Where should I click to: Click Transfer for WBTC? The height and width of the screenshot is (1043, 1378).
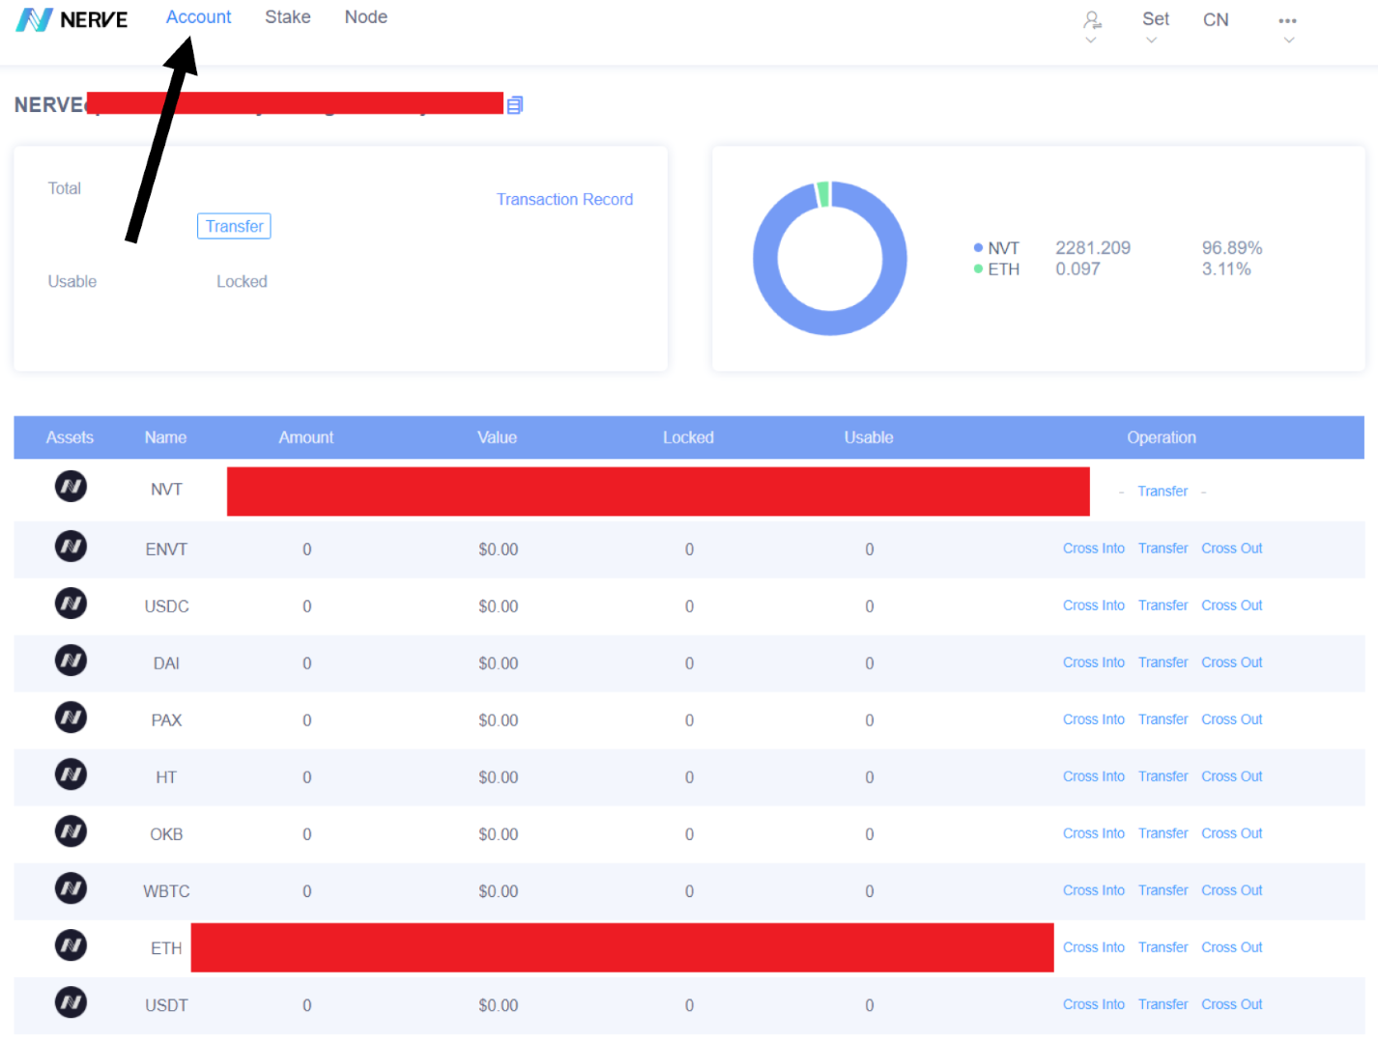[1163, 890]
